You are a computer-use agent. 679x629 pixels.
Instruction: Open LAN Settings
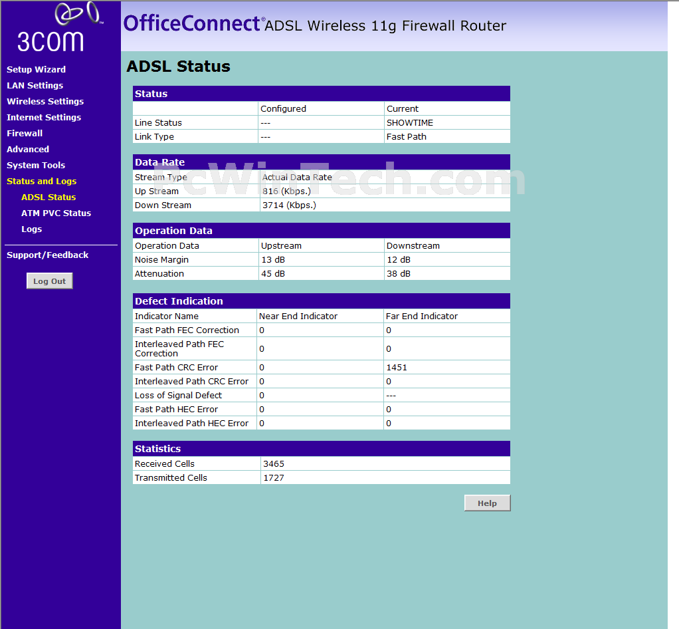35,85
